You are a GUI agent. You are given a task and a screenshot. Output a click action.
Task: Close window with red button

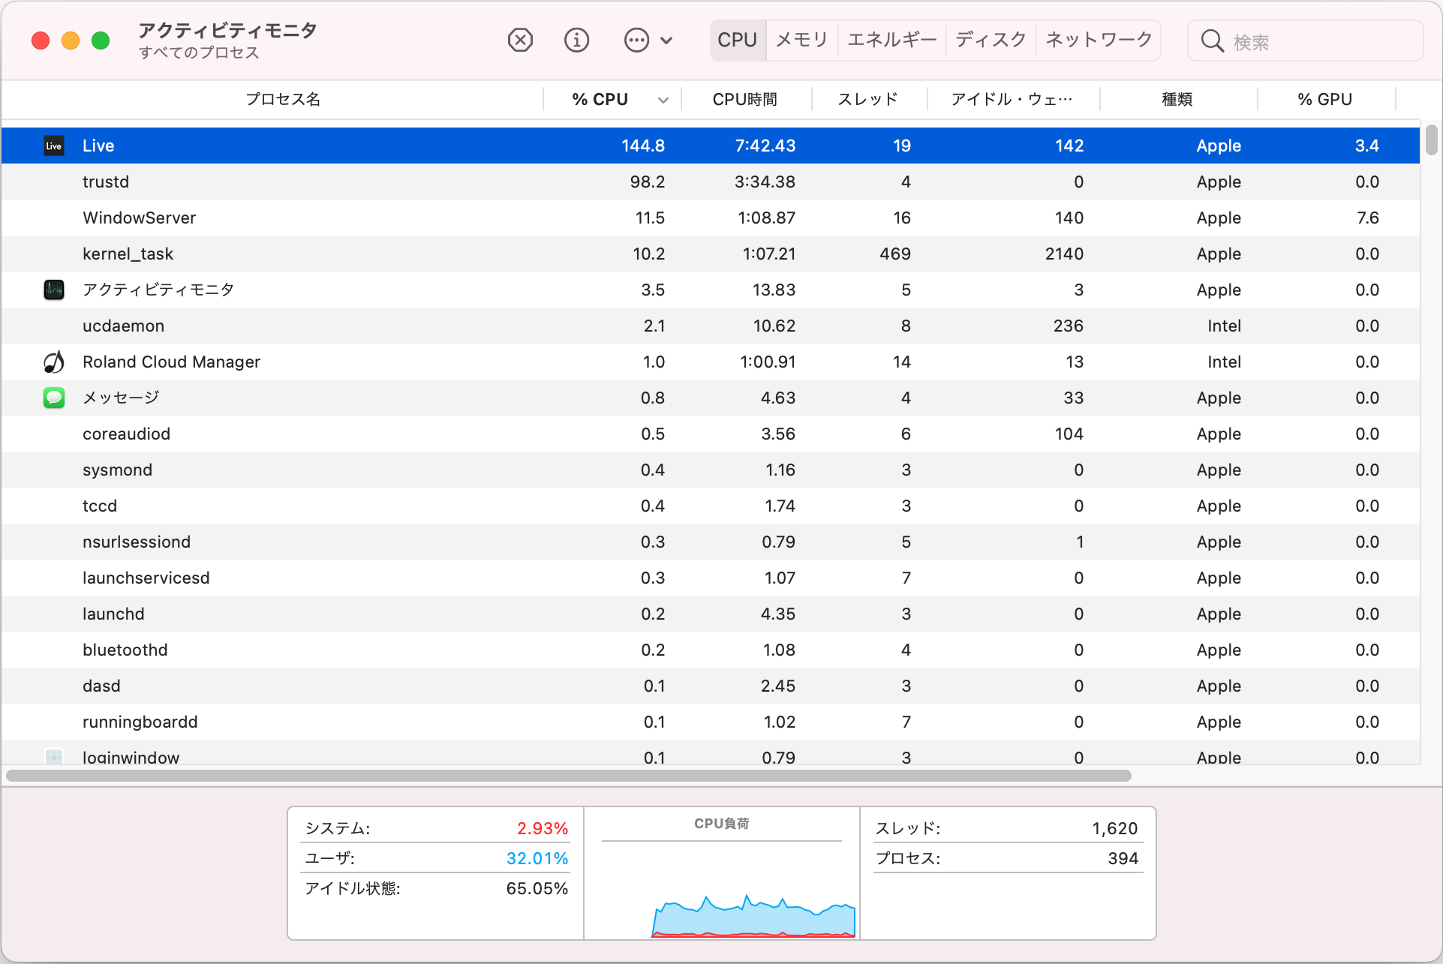coord(41,41)
